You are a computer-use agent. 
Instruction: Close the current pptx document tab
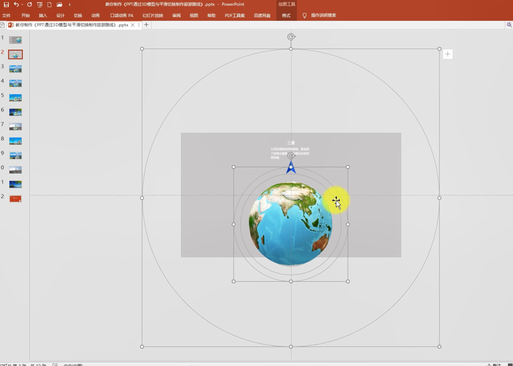[x=133, y=25]
